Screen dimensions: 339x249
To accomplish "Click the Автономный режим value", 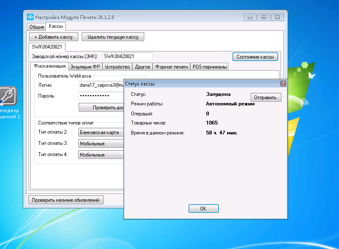I will tap(230, 104).
